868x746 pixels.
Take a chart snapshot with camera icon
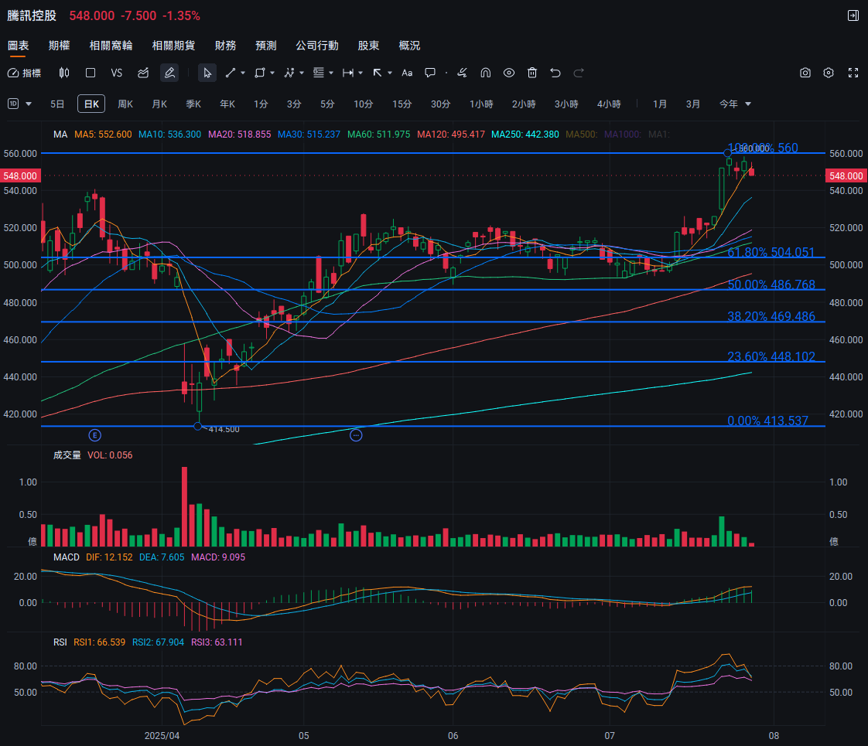click(805, 73)
